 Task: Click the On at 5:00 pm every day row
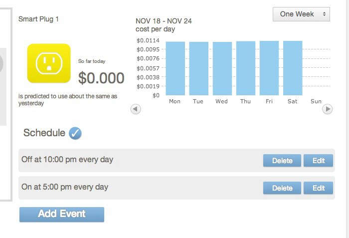click(176, 188)
